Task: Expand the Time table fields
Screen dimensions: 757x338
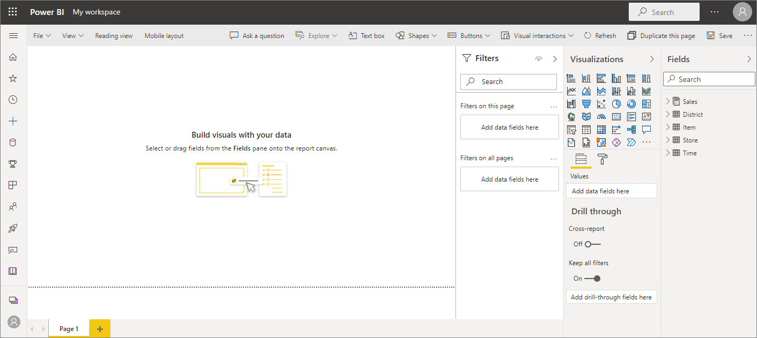Action: (668, 153)
